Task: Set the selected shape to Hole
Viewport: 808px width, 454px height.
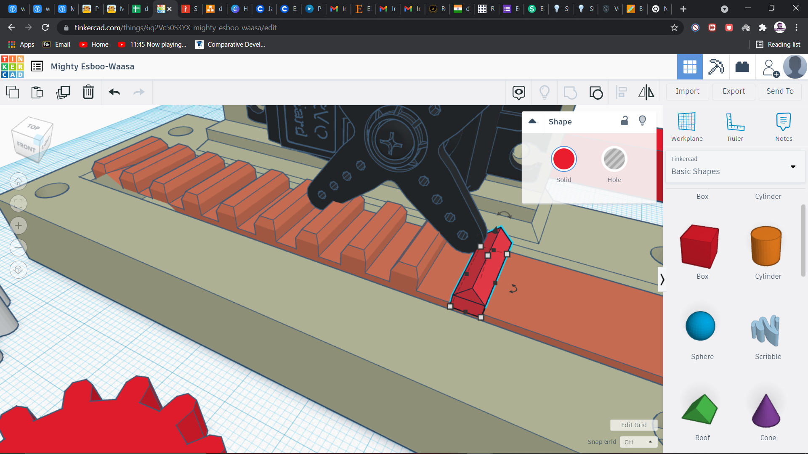Action: pyautogui.click(x=614, y=159)
